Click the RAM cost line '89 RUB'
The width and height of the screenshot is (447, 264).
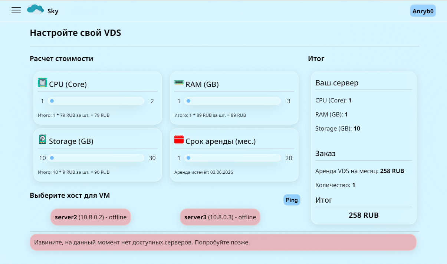[210, 115]
